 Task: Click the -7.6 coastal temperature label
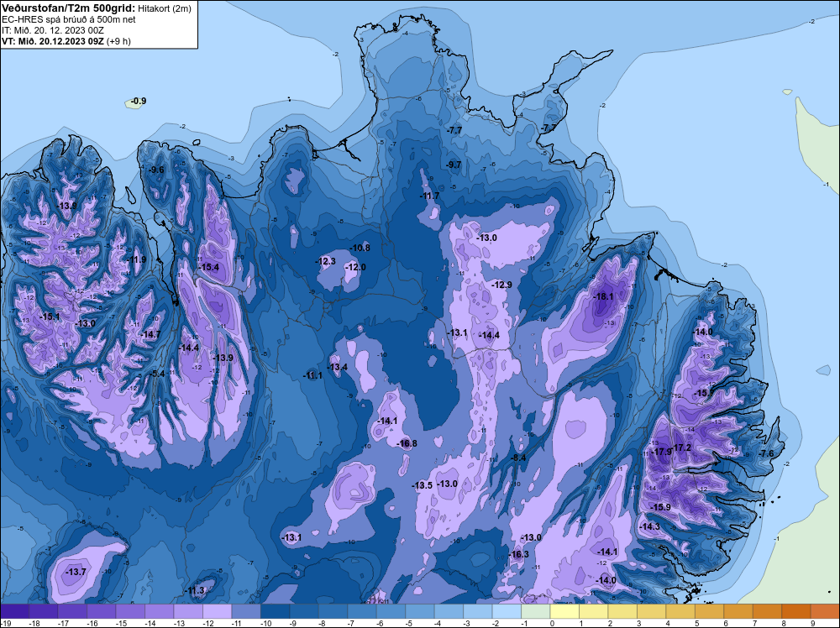[x=766, y=453]
